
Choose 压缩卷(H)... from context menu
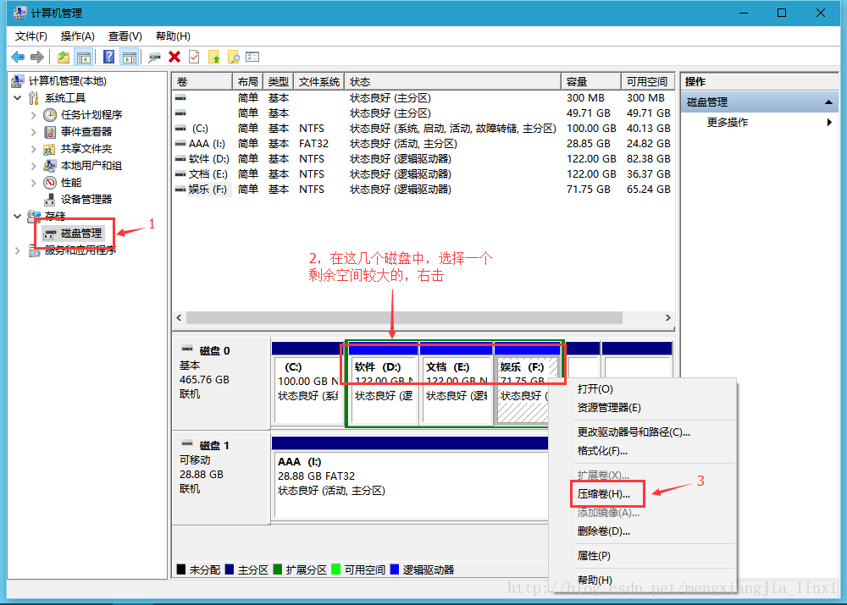(x=603, y=494)
